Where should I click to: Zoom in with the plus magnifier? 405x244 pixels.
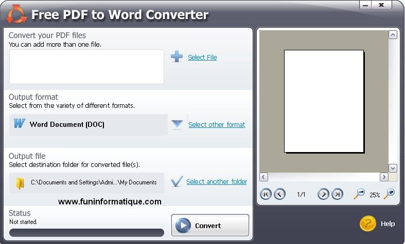coord(389,194)
